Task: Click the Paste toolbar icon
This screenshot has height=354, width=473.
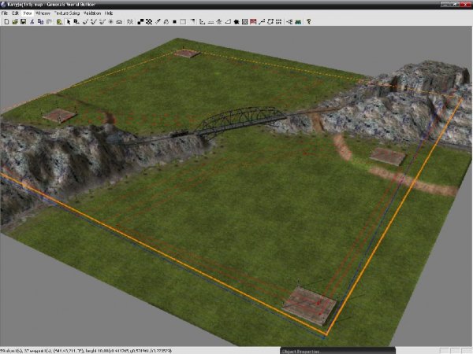Action: (x=48, y=21)
